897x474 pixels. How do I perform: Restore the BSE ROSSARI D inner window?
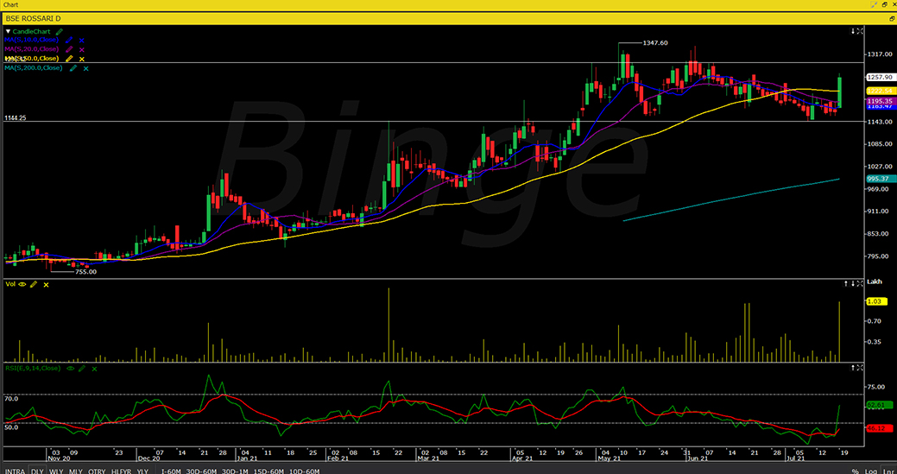tap(893, 19)
